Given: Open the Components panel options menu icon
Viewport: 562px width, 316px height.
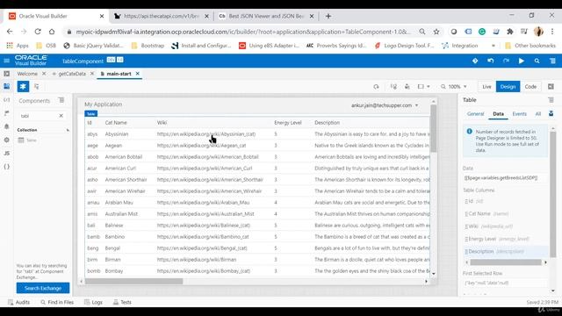Looking at the screenshot, I should [61, 100].
